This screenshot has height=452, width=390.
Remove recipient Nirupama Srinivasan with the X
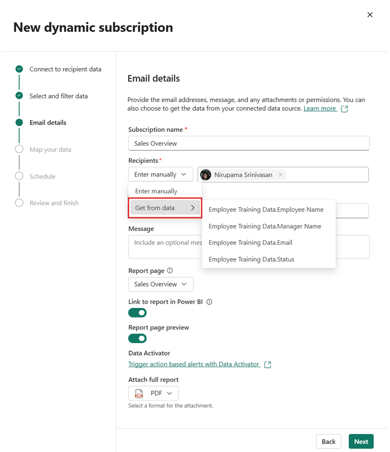click(281, 175)
